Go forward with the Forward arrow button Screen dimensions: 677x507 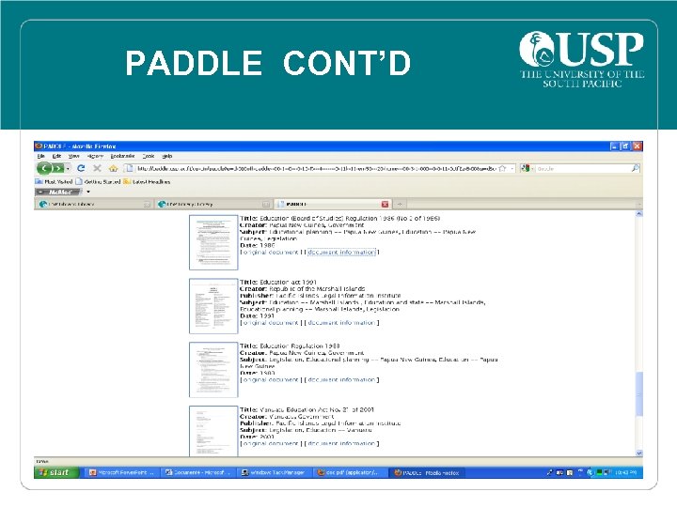point(58,168)
